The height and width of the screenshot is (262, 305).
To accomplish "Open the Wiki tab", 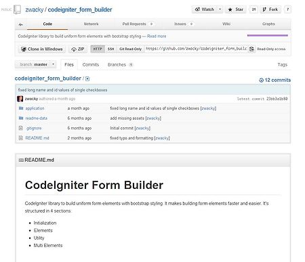I will click(x=226, y=24).
